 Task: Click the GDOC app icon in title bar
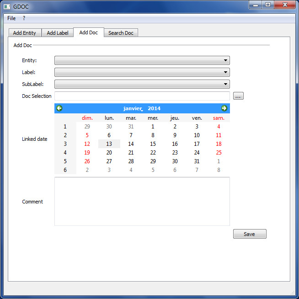pyautogui.click(x=7, y=7)
